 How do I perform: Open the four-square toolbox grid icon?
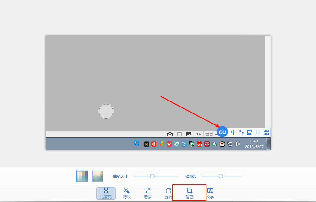(266, 132)
